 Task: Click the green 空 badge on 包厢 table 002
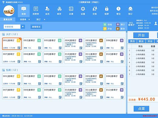(x=39, y=76)
